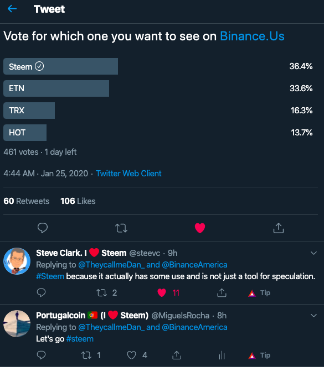Image resolution: width=324 pixels, height=367 pixels.
Task: Share the main poll tweet
Action: coord(279,228)
